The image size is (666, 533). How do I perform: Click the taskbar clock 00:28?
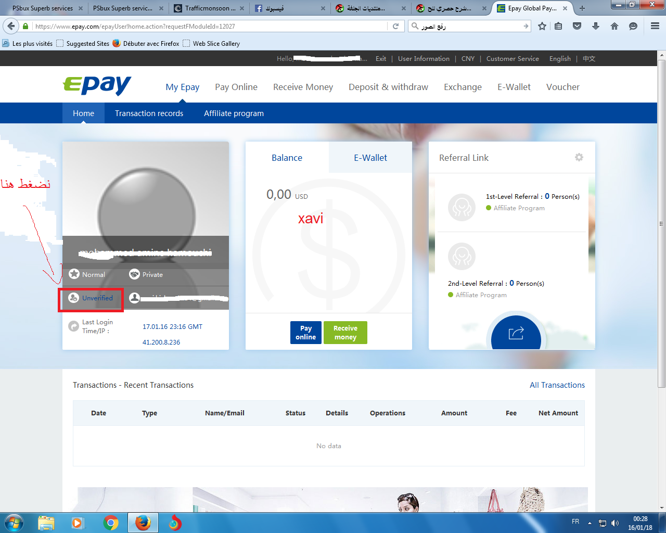pos(640,519)
